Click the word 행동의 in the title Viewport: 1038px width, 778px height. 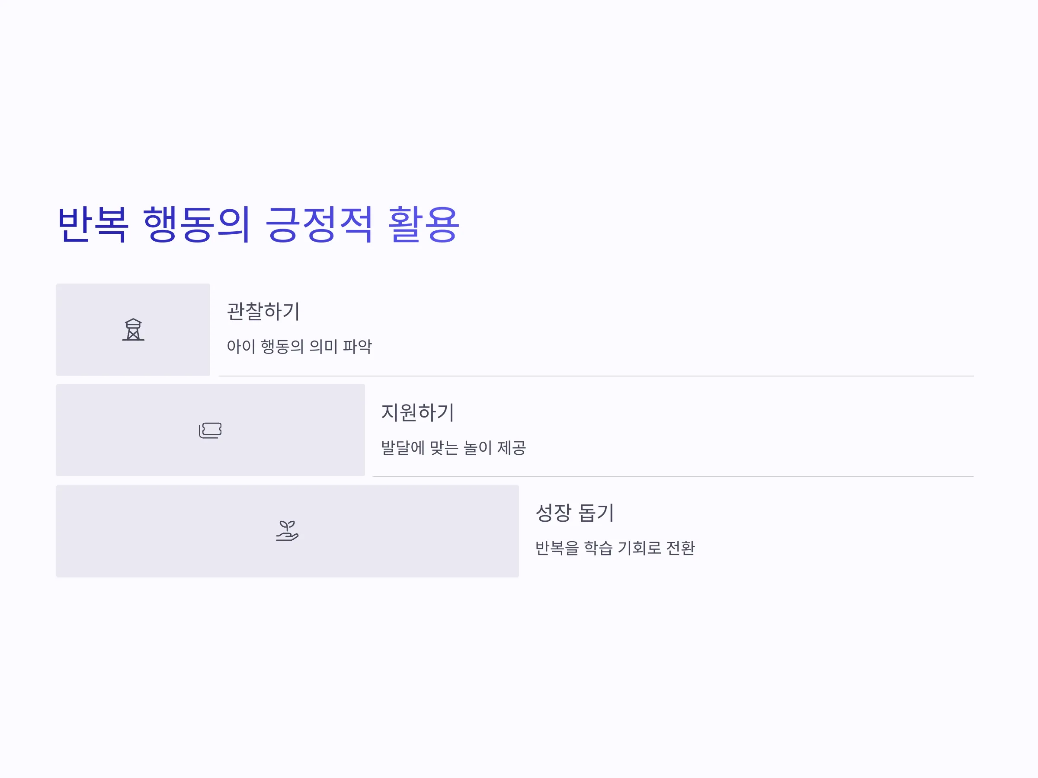click(196, 224)
